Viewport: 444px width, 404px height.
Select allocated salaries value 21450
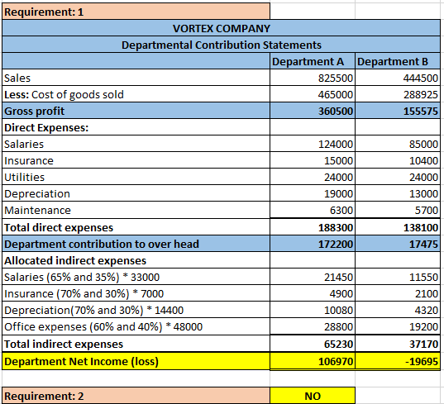pos(313,277)
